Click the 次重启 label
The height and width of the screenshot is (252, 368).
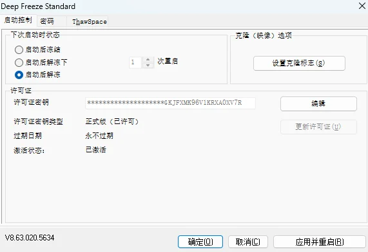point(168,61)
